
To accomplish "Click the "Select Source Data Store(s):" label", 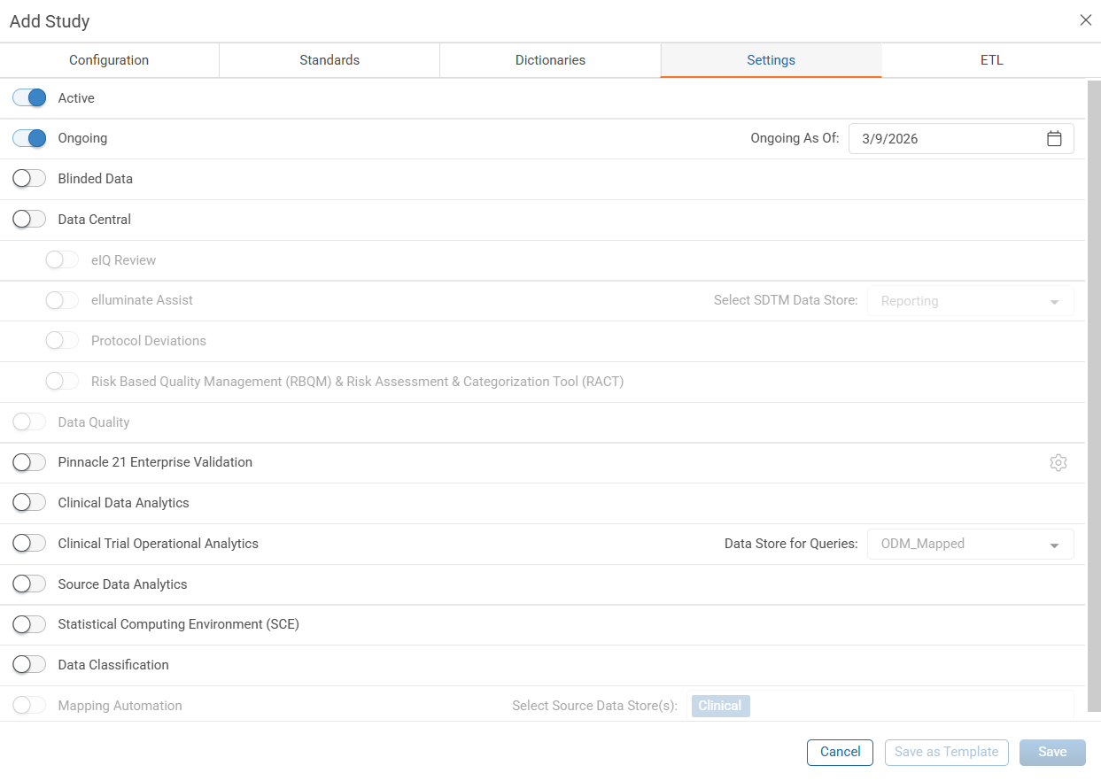I will (594, 706).
